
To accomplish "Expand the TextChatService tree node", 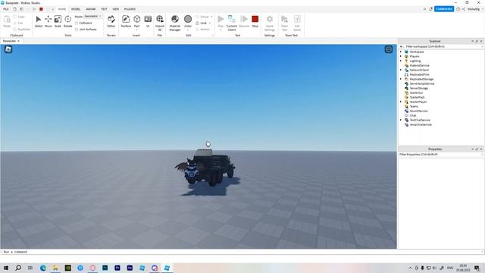I will [x=401, y=120].
